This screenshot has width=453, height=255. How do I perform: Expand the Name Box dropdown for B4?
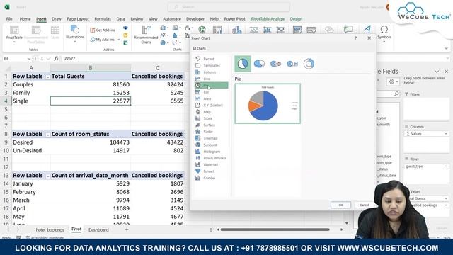click(29, 58)
